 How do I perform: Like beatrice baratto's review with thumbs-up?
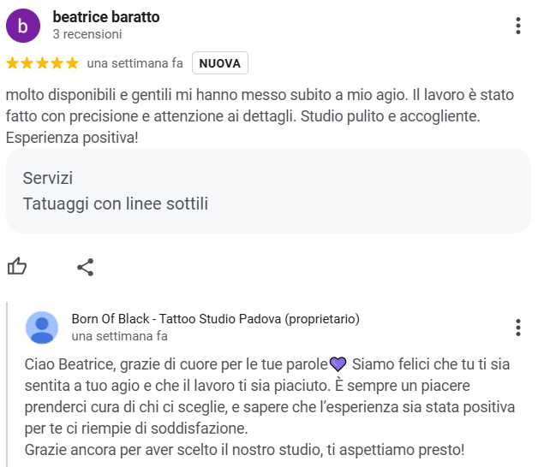(17, 267)
